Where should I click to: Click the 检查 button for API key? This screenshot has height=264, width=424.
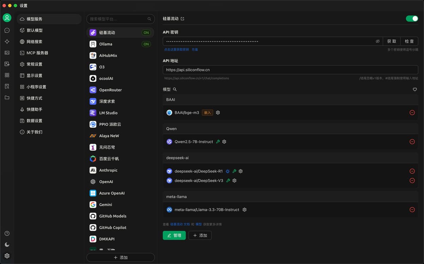pyautogui.click(x=409, y=41)
